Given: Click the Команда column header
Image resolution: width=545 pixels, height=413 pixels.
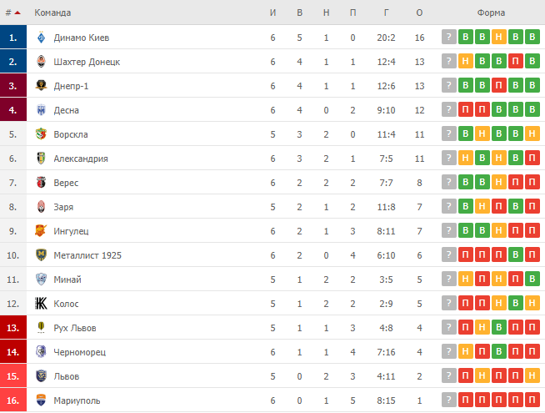Looking at the screenshot, I should (x=52, y=13).
